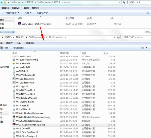This screenshot has width=151, height=138.
Task: Click the WsMutimadia.dll file icon
Action: click(14, 102)
